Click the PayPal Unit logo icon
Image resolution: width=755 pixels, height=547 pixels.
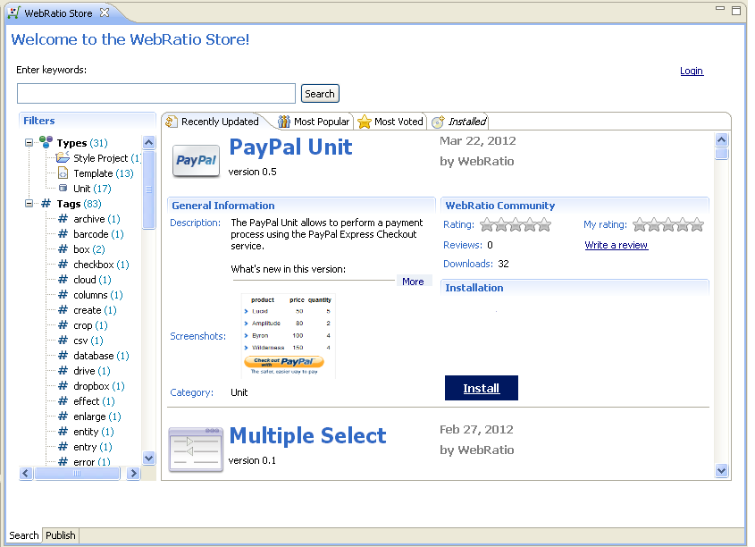pyautogui.click(x=196, y=161)
